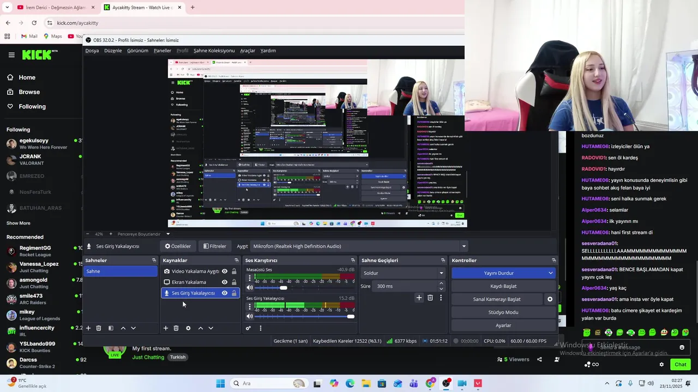This screenshot has height=392, width=698.
Task: Open emoji picker in chat box
Action: (x=682, y=347)
